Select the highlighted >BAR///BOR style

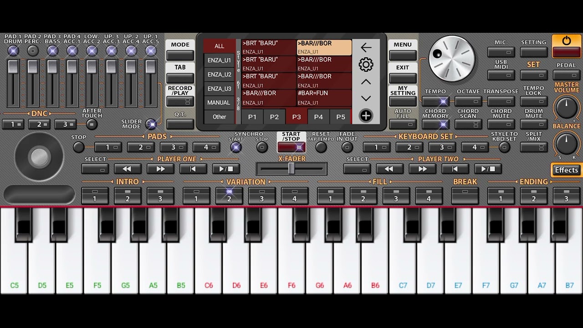324,47
